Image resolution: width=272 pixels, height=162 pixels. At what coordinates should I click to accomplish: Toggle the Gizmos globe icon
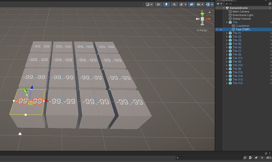208,4
